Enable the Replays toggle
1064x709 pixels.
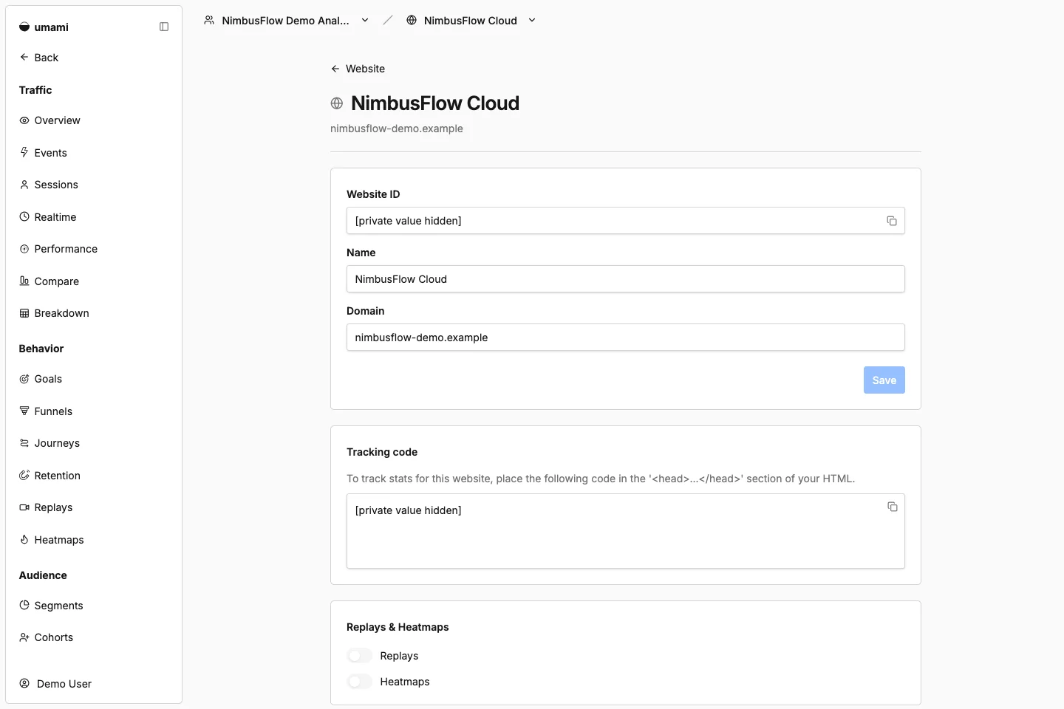pos(360,656)
